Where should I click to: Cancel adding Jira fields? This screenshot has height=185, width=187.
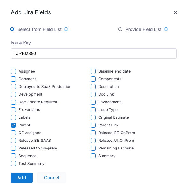[52, 178]
